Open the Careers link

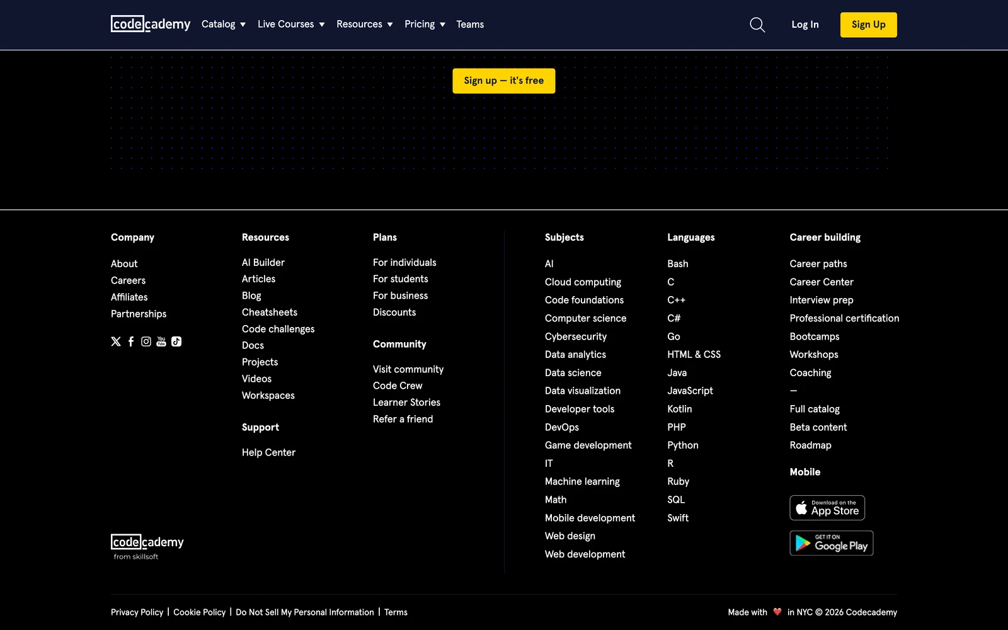click(x=128, y=280)
